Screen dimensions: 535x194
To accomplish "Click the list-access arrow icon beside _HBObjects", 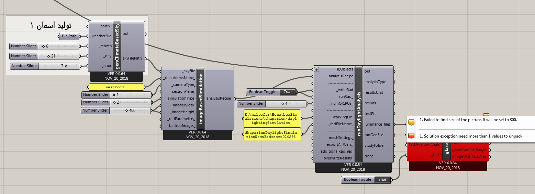I will coord(316,69).
